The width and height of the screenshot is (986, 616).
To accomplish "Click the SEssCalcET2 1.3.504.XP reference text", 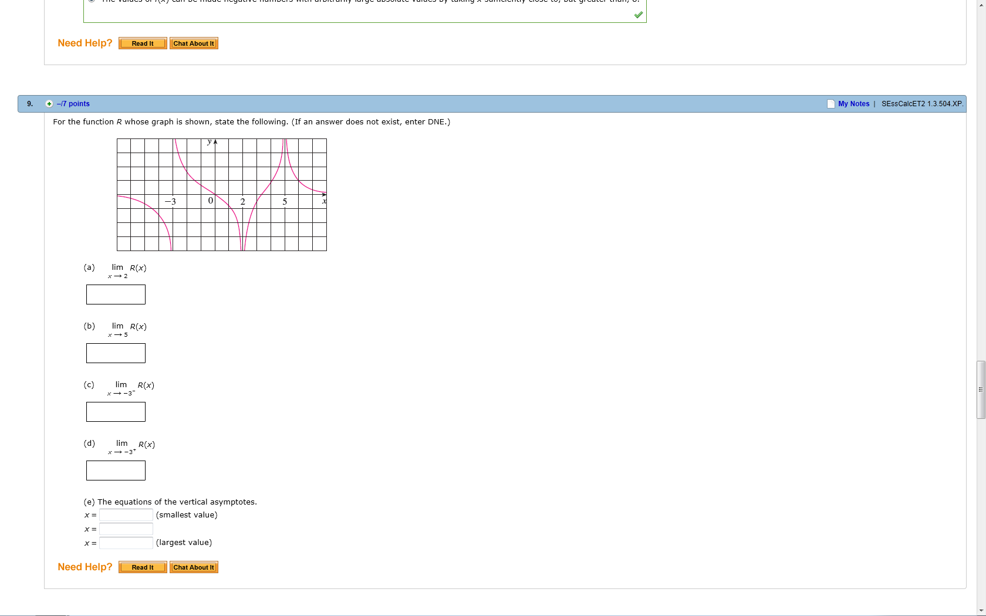I will point(922,103).
